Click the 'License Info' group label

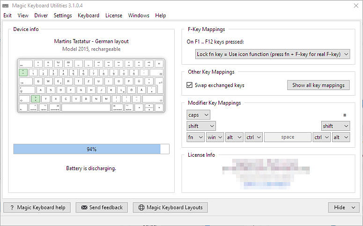pos(201,155)
